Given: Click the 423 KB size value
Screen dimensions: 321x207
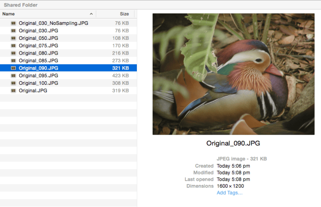Looking at the screenshot, I should (120, 76).
